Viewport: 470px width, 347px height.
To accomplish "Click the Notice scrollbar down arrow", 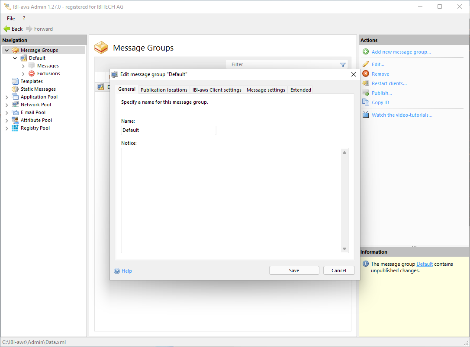I will tap(344, 249).
